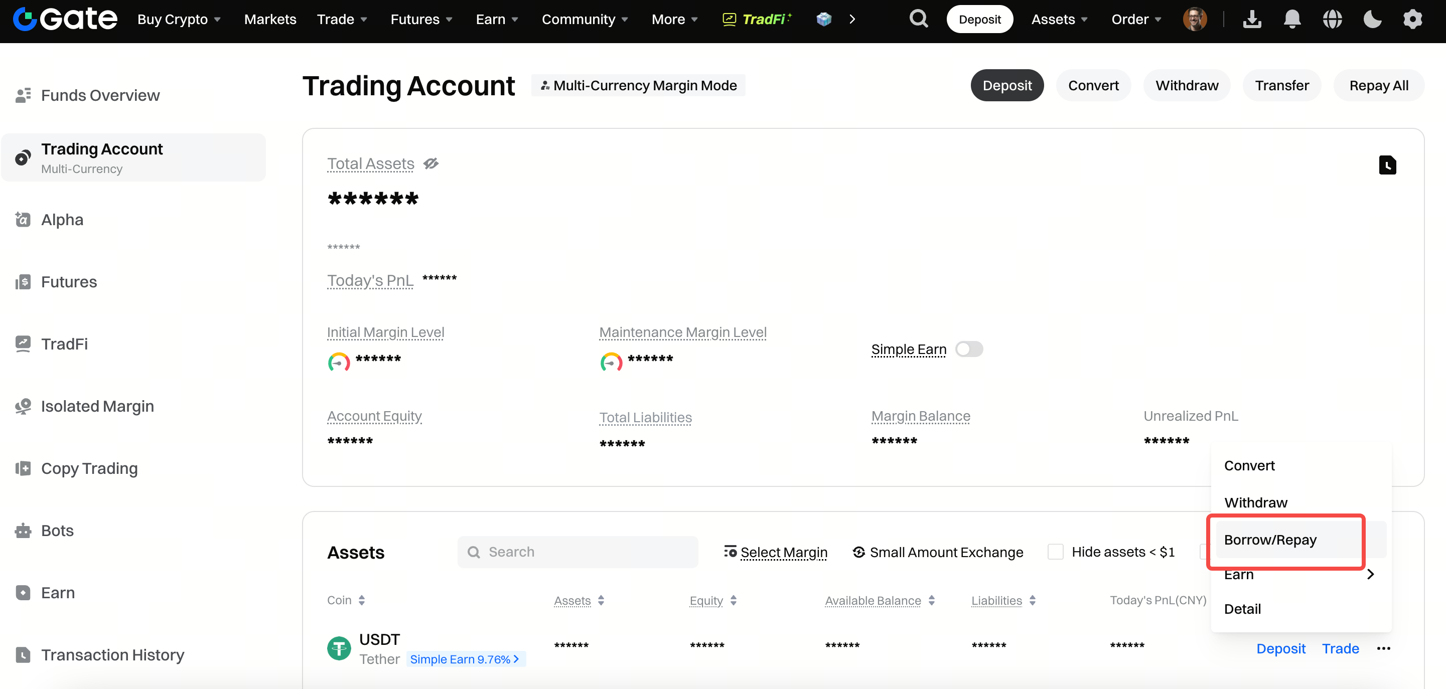Switch to dark mode moon icon
Image resolution: width=1446 pixels, height=689 pixels.
(x=1372, y=19)
